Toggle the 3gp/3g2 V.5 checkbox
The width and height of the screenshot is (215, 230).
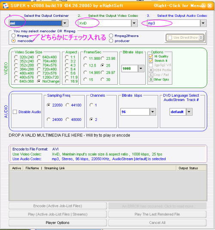click(151, 65)
